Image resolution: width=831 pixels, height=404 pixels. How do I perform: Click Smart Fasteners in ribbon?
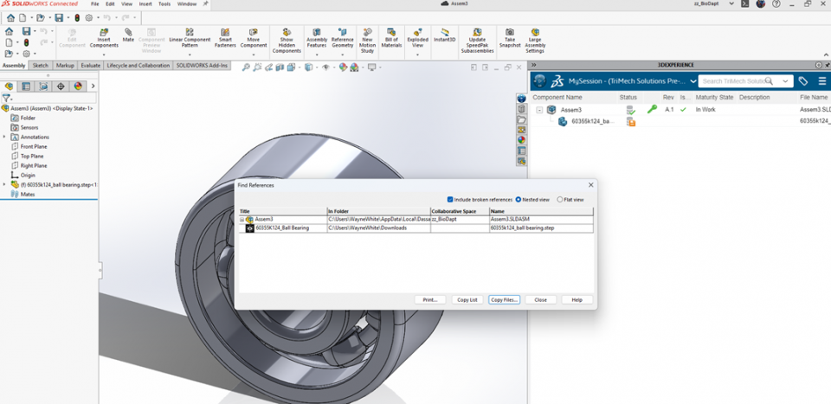pos(225,38)
